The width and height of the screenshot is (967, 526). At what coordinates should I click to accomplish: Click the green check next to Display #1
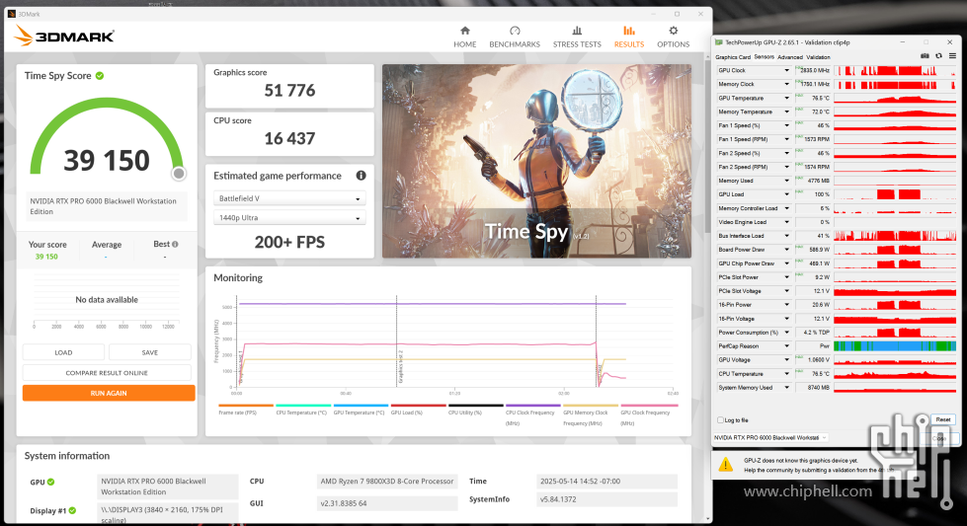tap(73, 510)
